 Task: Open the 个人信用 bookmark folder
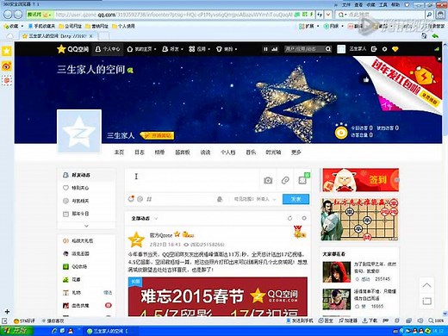point(123,26)
